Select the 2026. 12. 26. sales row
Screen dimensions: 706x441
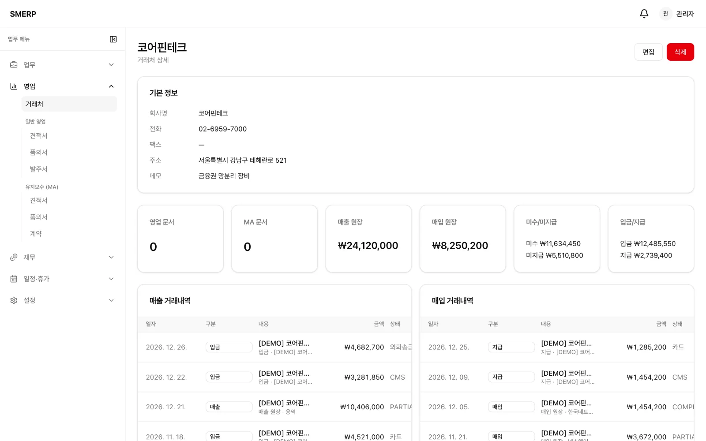click(274, 348)
